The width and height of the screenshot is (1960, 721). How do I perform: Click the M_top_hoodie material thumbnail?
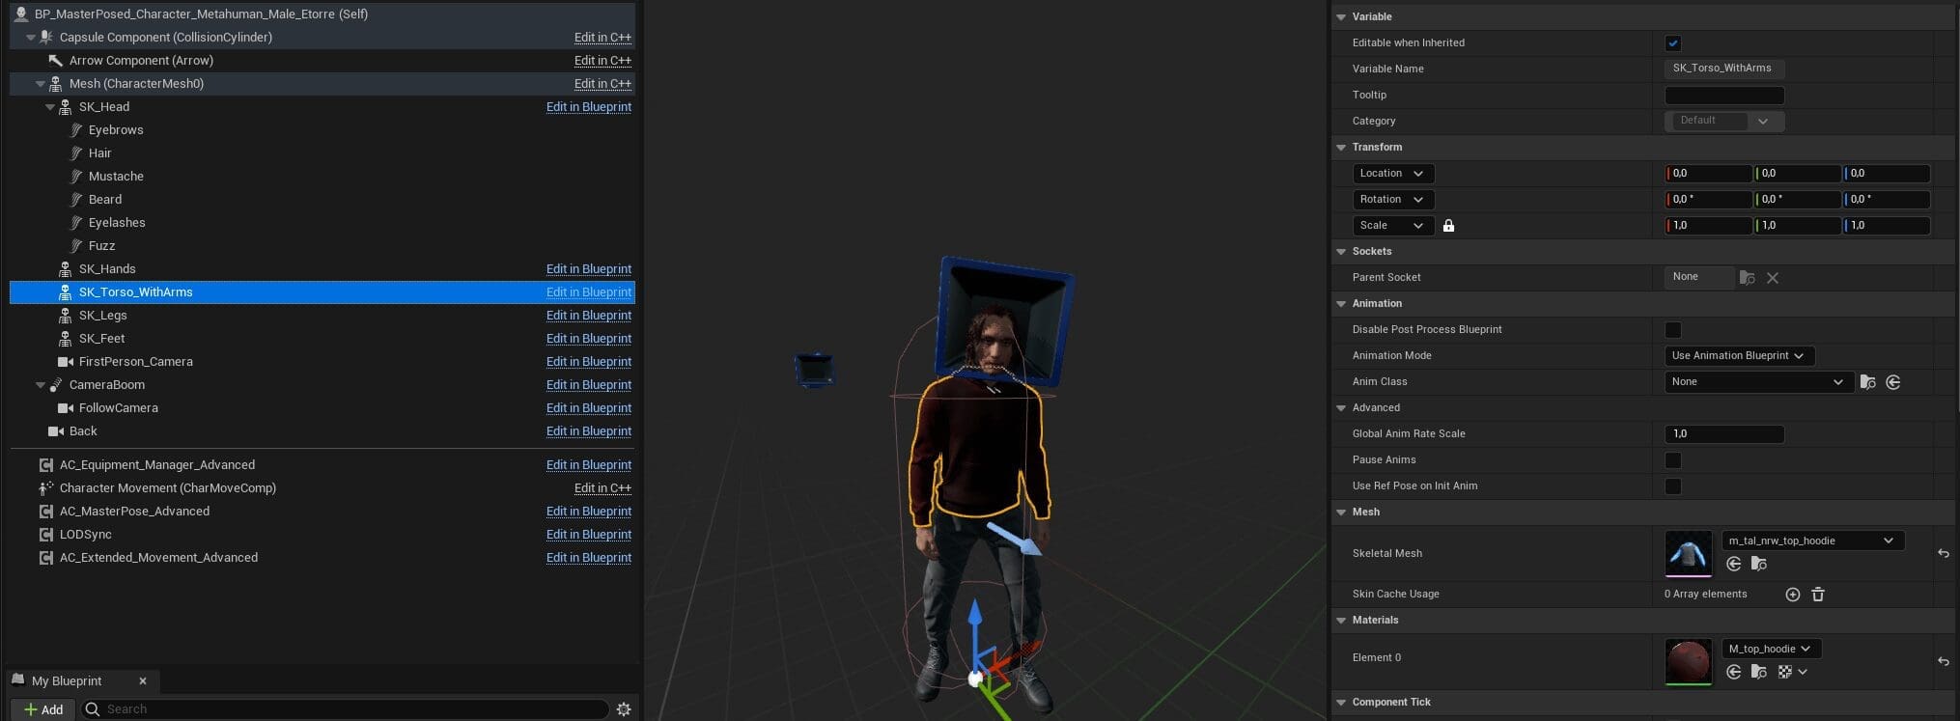click(1688, 662)
